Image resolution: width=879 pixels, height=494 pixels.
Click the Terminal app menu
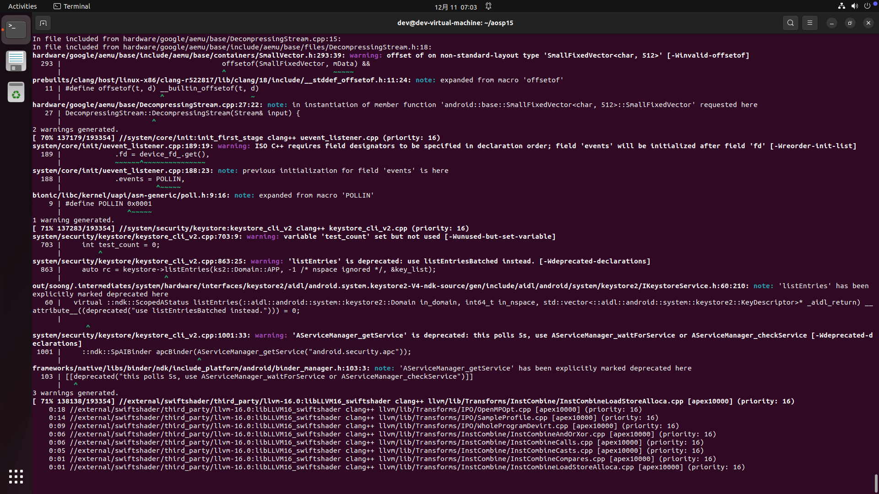click(x=72, y=6)
